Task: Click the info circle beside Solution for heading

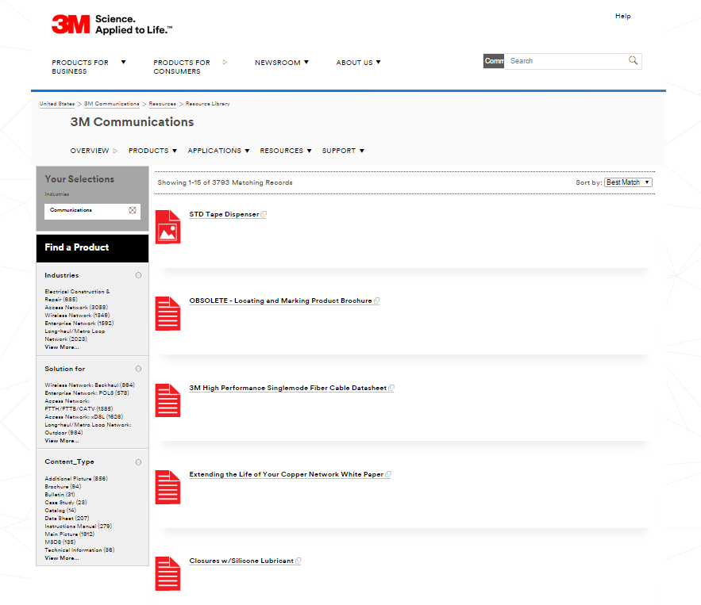Action: coord(138,368)
